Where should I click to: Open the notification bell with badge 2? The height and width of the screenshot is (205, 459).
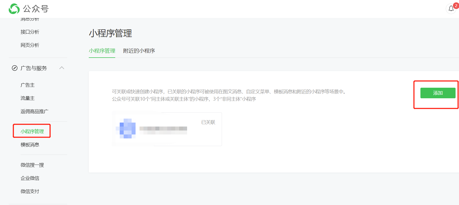coord(451,8)
